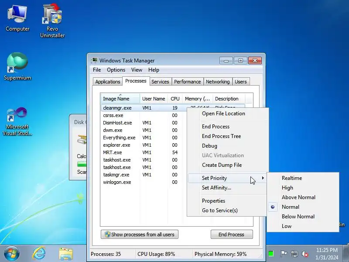The height and width of the screenshot is (262, 349).
Task: Choose Debug from the context menu
Action: tap(227, 146)
